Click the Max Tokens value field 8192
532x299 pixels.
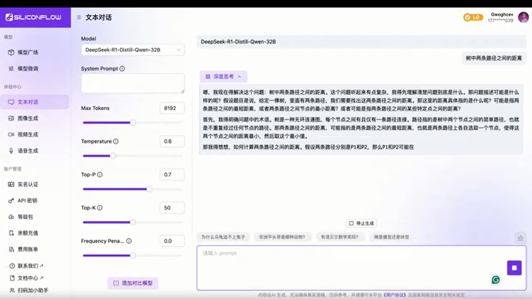point(172,108)
